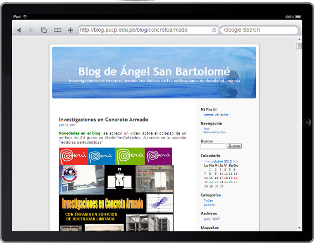This screenshot has height=243, width=314.
Task: Open the 'Administración' link
Action: pyautogui.click(x=214, y=132)
